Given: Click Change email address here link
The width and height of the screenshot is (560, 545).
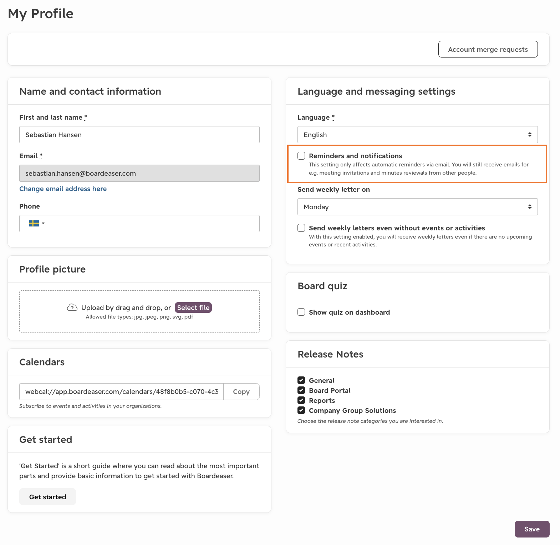Looking at the screenshot, I should (63, 189).
